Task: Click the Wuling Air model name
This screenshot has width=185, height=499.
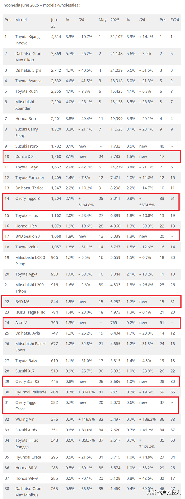Action: [x=25, y=419]
